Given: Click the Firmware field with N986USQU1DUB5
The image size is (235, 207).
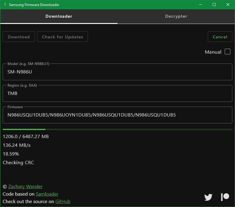Looking at the screenshot, I should [x=117, y=115].
